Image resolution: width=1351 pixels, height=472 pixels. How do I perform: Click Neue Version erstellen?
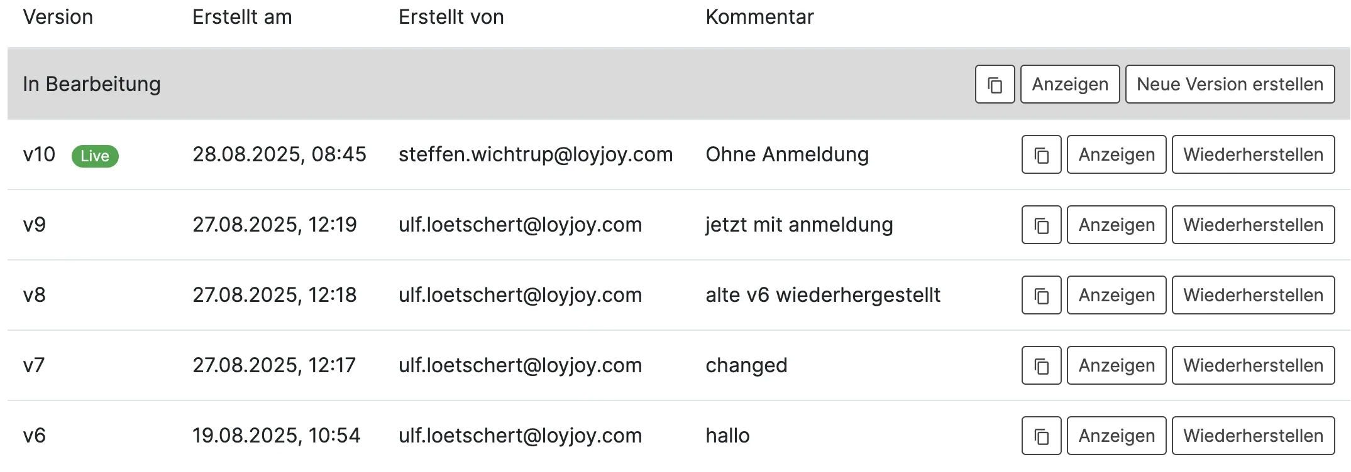point(1230,83)
